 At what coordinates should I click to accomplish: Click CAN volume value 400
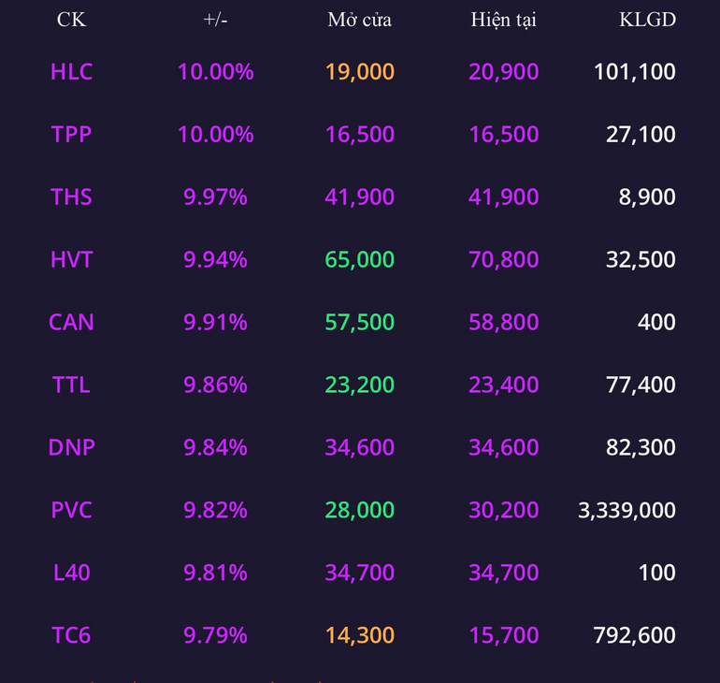[656, 322]
